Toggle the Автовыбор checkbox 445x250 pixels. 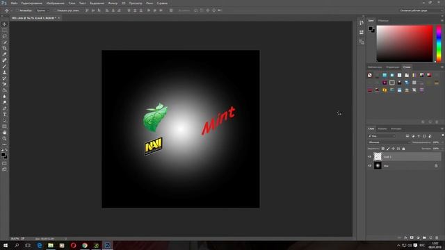tap(17, 10)
